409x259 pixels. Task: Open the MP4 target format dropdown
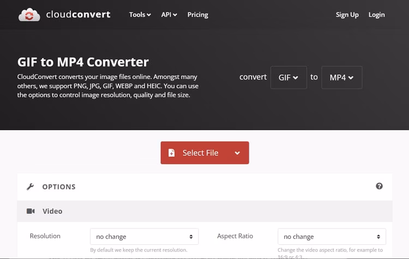[x=342, y=77]
